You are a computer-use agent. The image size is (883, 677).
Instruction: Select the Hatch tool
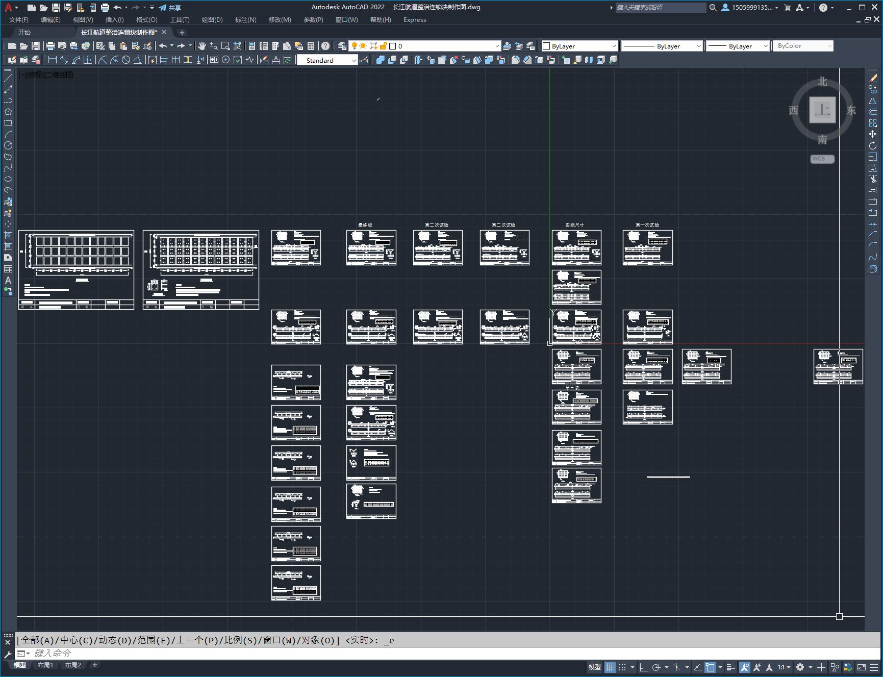(x=8, y=235)
